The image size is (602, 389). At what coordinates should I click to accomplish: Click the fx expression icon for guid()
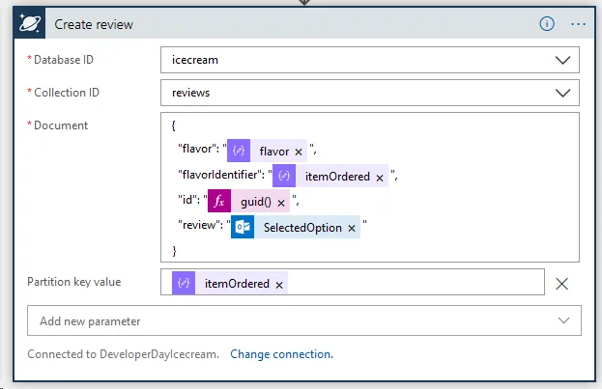pyautogui.click(x=219, y=201)
